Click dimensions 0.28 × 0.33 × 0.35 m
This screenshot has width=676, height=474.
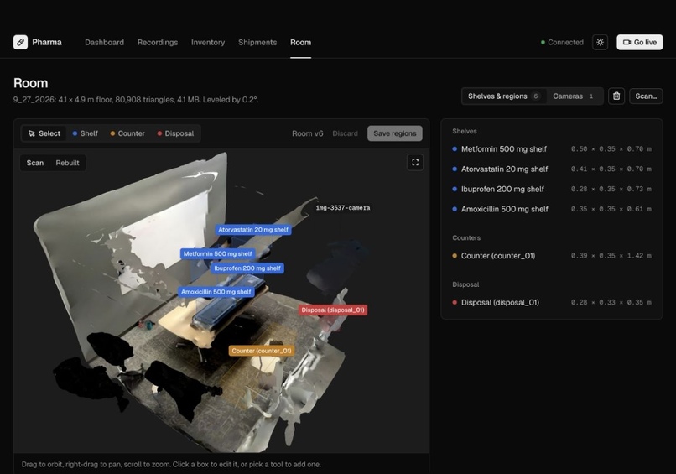click(611, 303)
